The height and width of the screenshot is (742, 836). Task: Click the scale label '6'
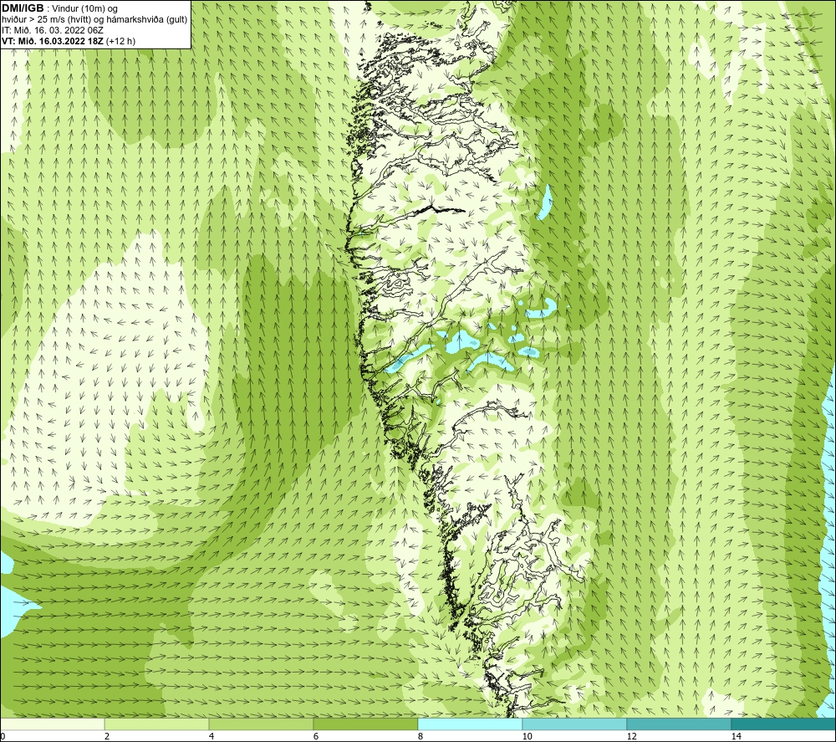tap(316, 736)
